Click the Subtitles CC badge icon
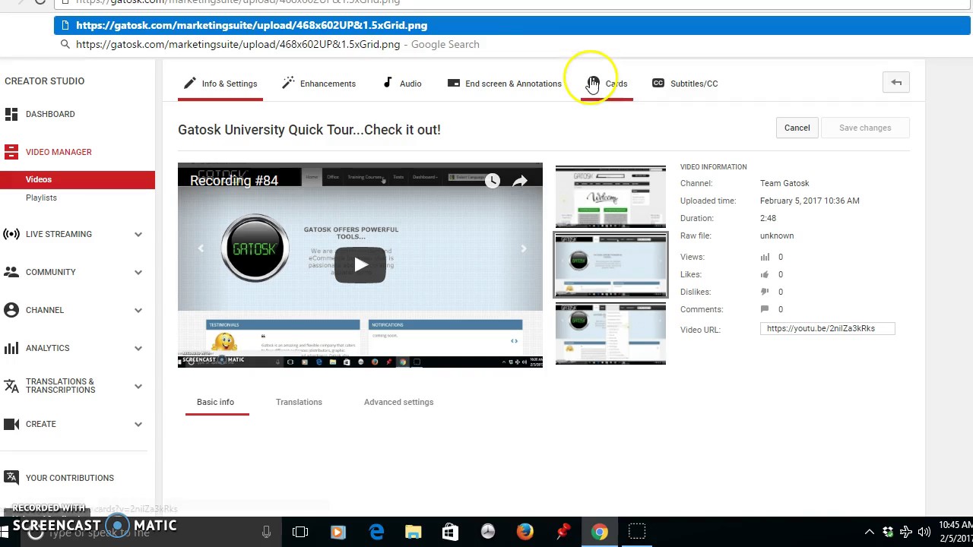Screen dimensions: 973x547 pos(658,83)
